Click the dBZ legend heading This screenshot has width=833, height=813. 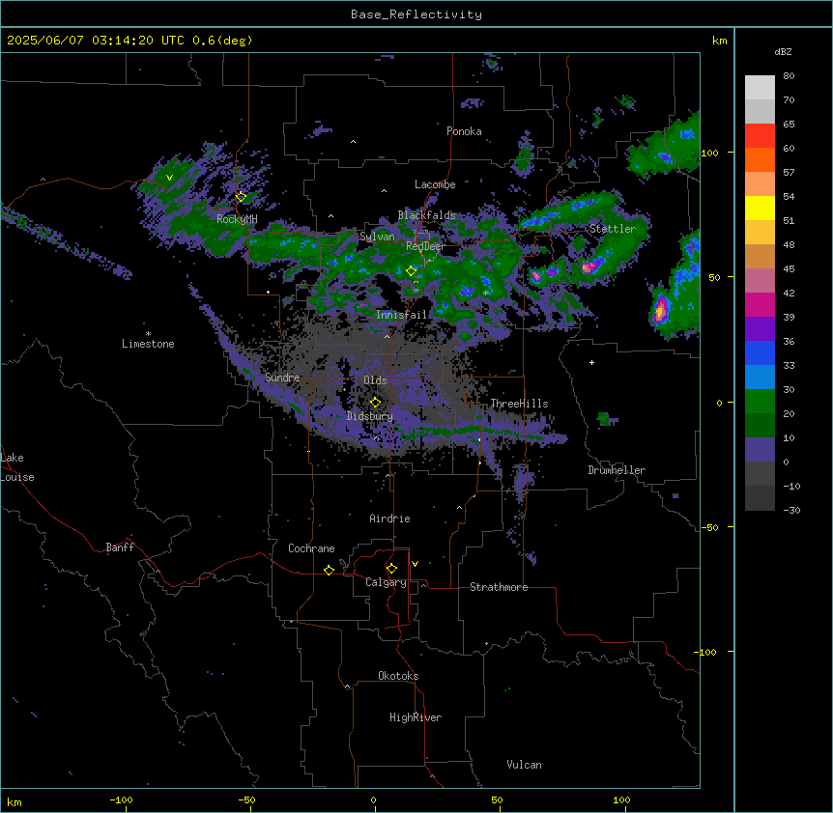click(783, 51)
